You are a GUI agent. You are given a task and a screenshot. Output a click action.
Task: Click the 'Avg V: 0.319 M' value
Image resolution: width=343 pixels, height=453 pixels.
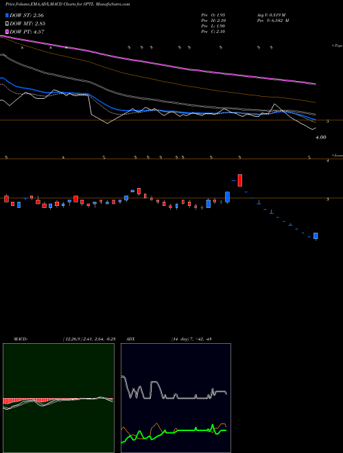271,14
